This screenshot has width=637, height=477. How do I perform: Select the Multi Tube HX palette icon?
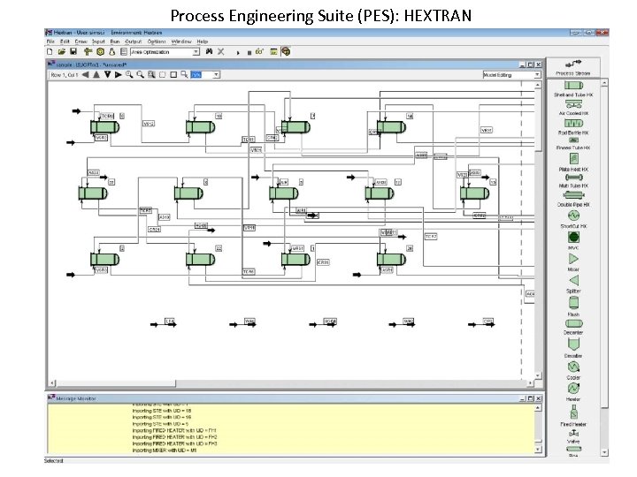point(573,178)
